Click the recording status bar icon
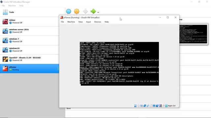The height and width of the screenshot is (118, 211). pyautogui.click(x=157, y=106)
